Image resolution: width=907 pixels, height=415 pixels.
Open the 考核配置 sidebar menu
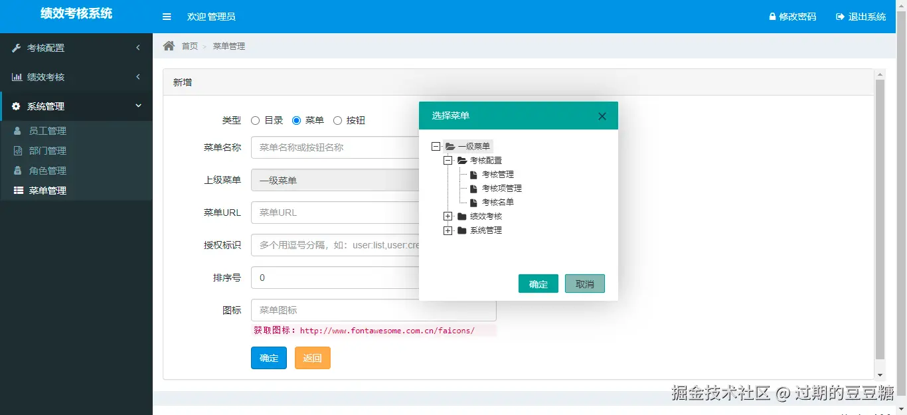[x=76, y=48]
